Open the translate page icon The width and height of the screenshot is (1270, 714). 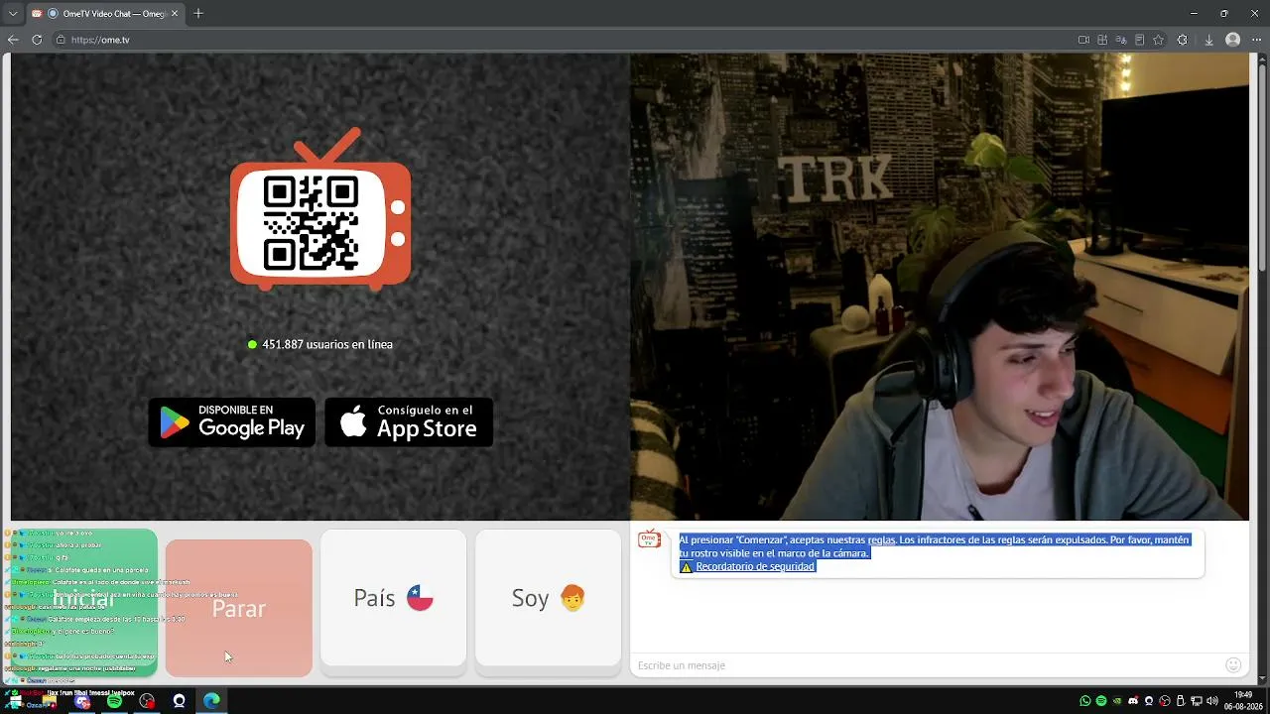point(1121,40)
